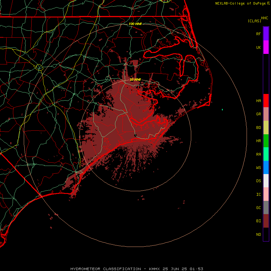Click the 100 NMI range ring label
The width and height of the screenshot is (271, 271).
135,24
